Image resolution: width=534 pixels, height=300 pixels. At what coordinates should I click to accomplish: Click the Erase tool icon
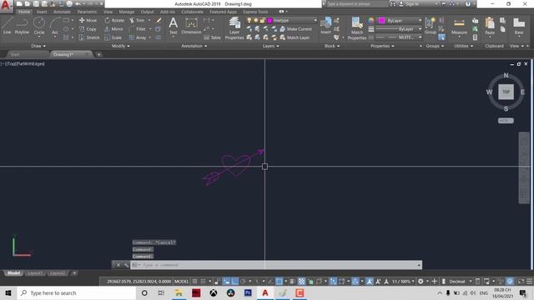click(159, 20)
